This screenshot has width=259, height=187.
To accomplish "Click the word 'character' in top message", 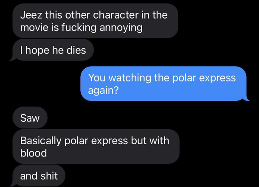I will [x=116, y=15].
